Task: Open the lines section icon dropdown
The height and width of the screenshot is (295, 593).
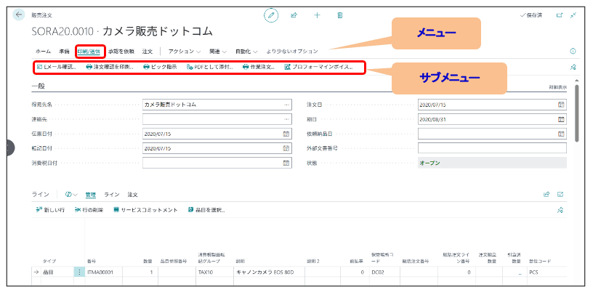Action: tap(71, 195)
